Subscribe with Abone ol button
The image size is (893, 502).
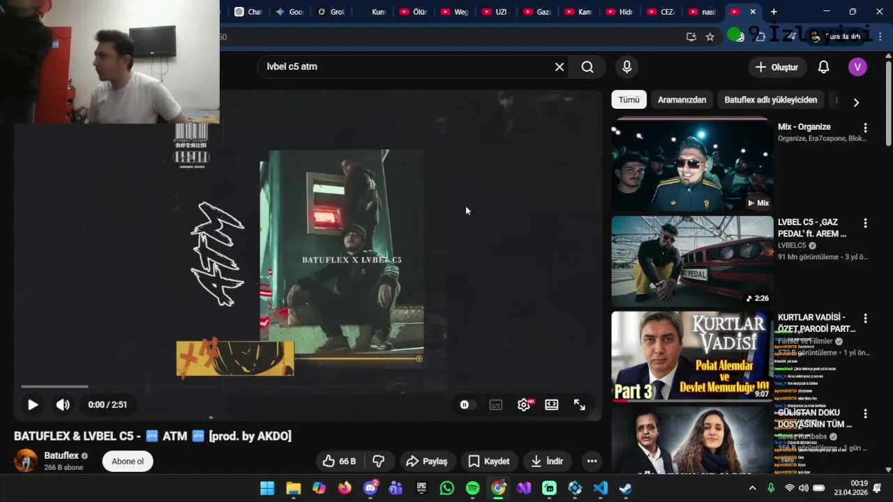click(128, 461)
